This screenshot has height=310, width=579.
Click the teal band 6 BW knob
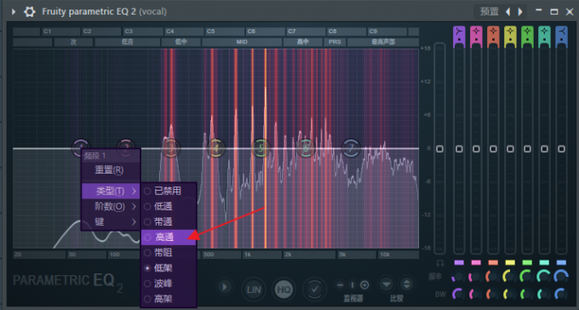tap(544, 294)
